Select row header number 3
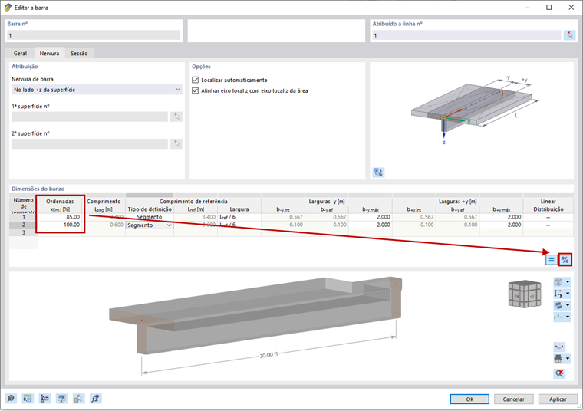Screen dimensions: 583x411 24,232
